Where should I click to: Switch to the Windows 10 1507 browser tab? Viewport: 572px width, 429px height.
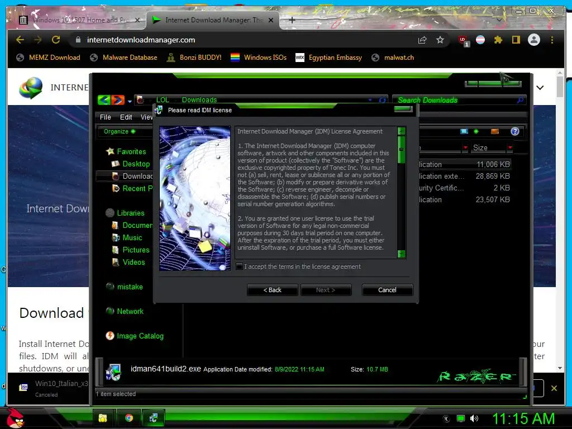(79, 20)
